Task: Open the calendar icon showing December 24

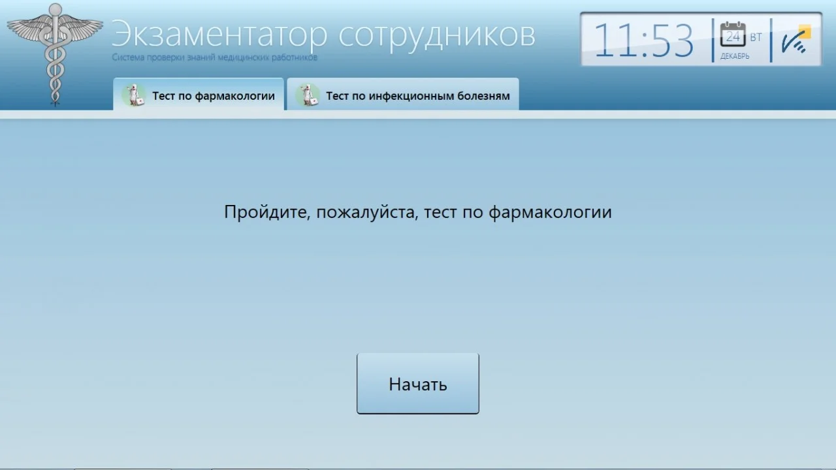Action: [x=733, y=36]
